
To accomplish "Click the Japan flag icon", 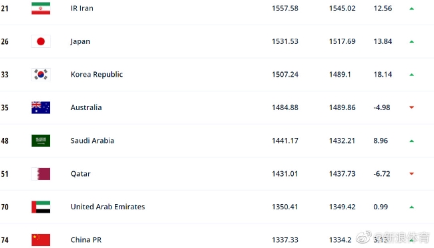I will pos(41,41).
